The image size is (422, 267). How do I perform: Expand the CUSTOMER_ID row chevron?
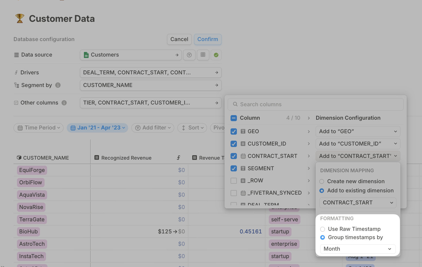click(309, 144)
